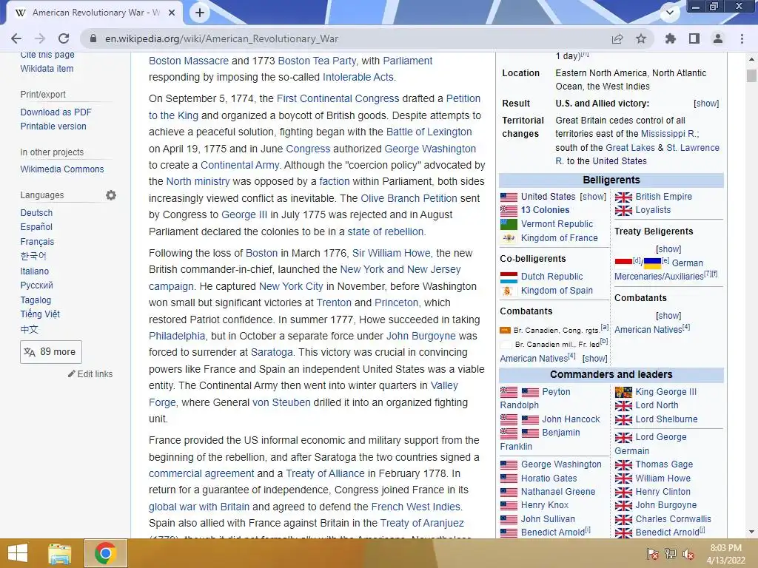Open language settings gear icon
The height and width of the screenshot is (568, 758).
point(111,195)
